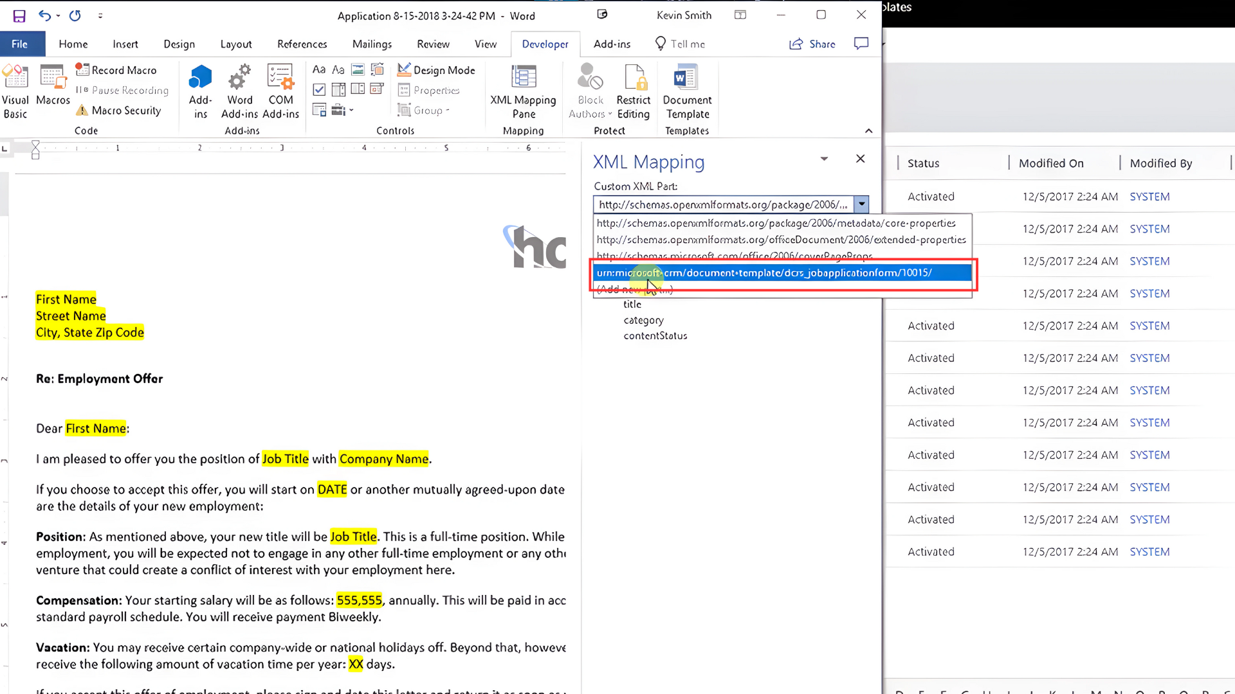This screenshot has width=1235, height=694.
Task: Sort by Status column in background window
Action: (923, 163)
